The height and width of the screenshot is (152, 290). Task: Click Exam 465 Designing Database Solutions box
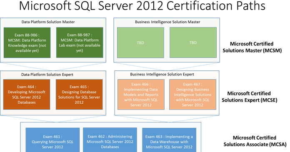[x=79, y=95]
